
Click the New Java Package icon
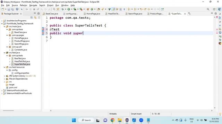[x=88, y=9]
